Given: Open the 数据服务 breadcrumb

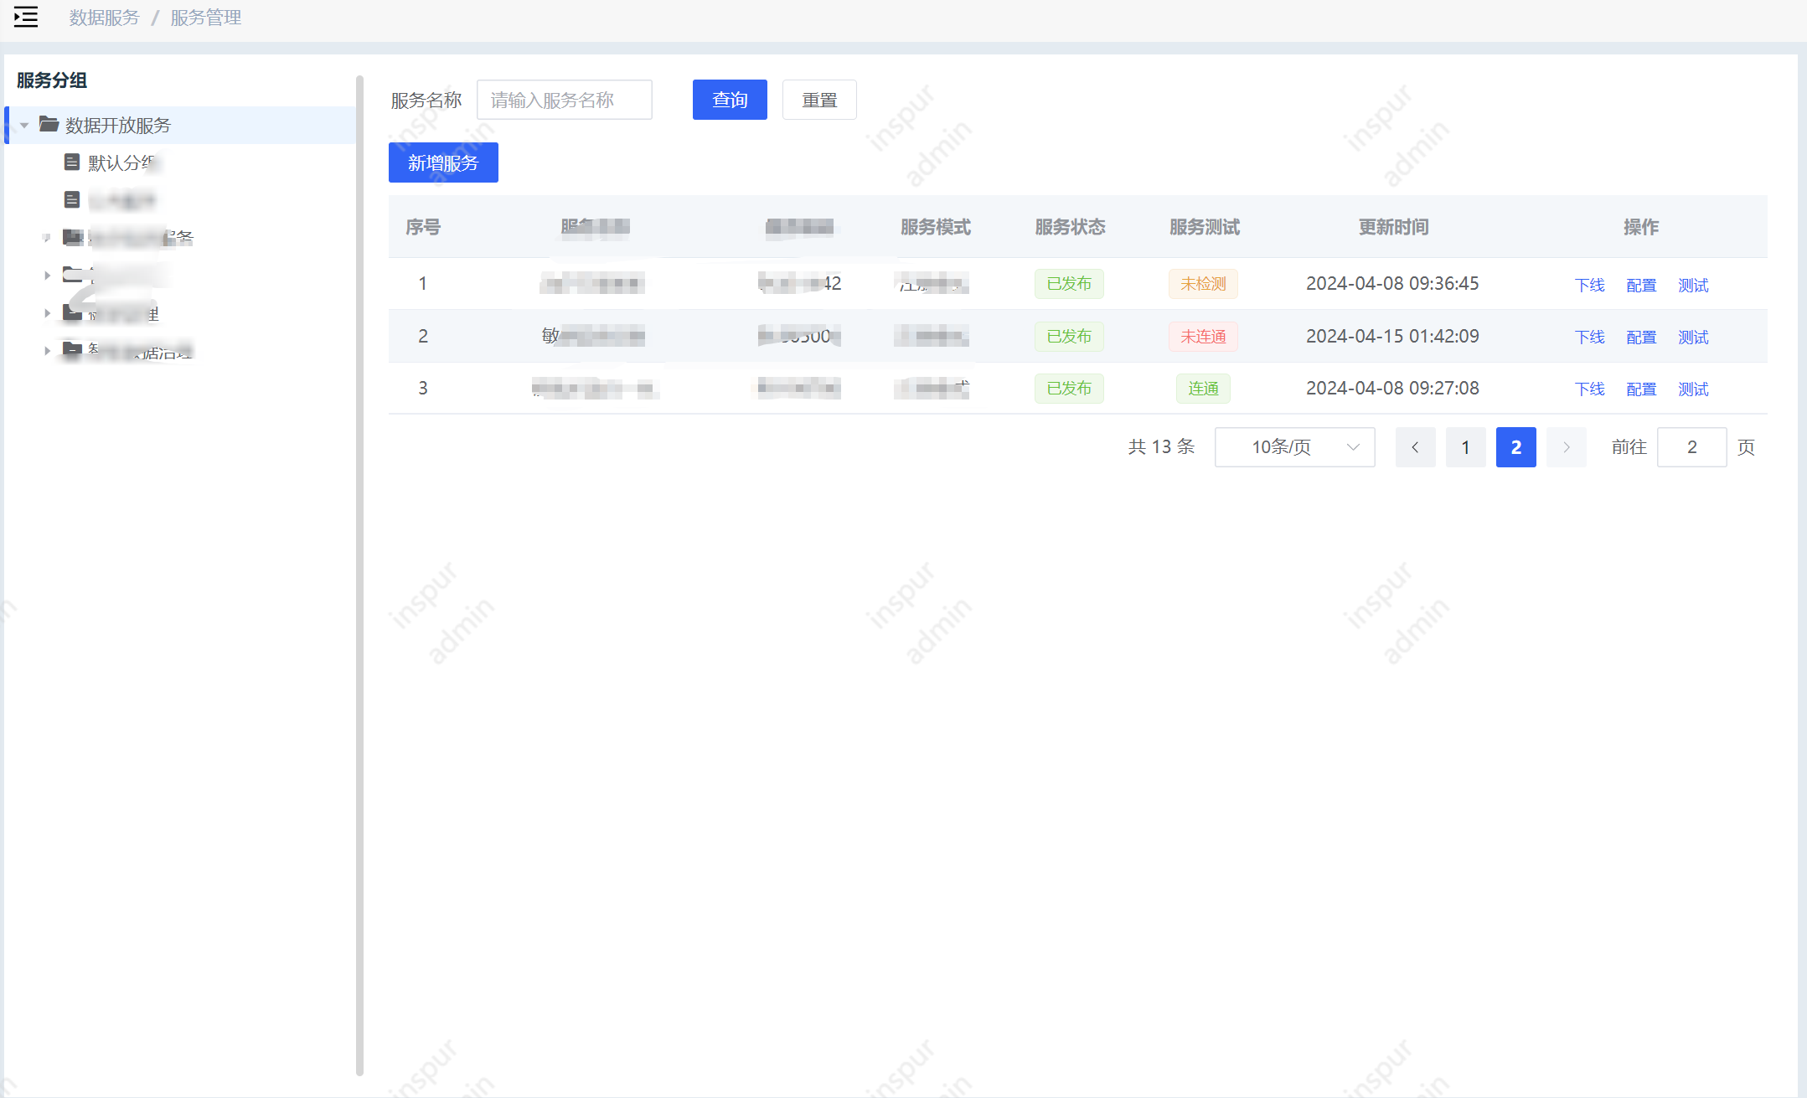Looking at the screenshot, I should (104, 18).
